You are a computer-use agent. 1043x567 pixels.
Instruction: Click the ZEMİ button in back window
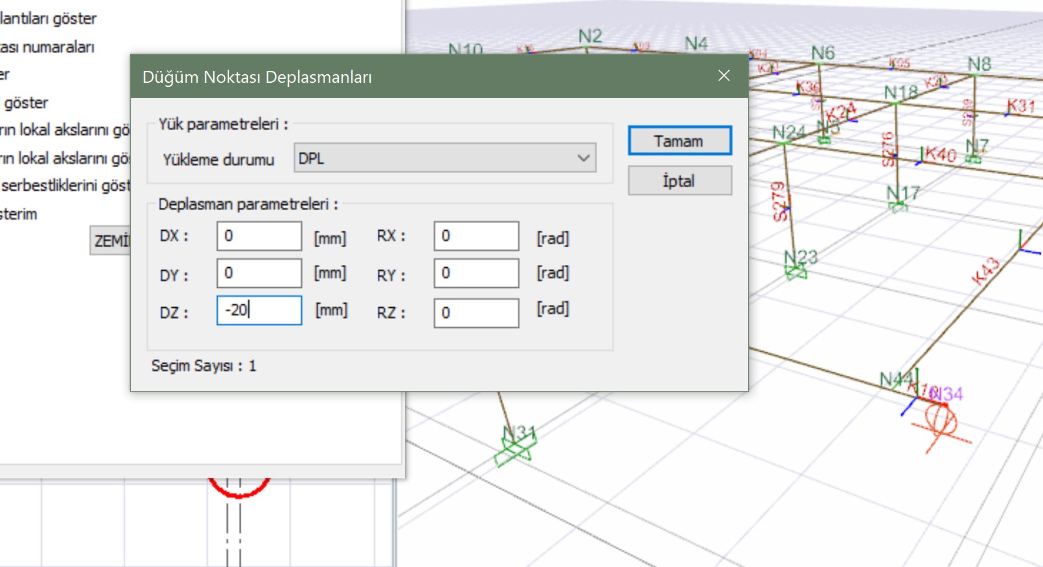pos(111,240)
